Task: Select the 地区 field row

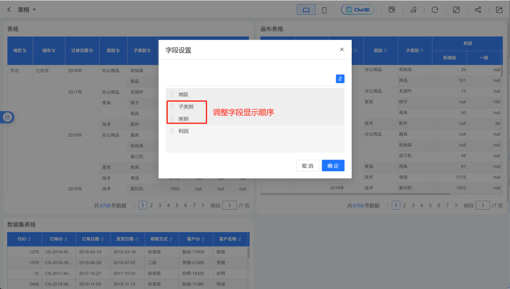Action: click(183, 94)
